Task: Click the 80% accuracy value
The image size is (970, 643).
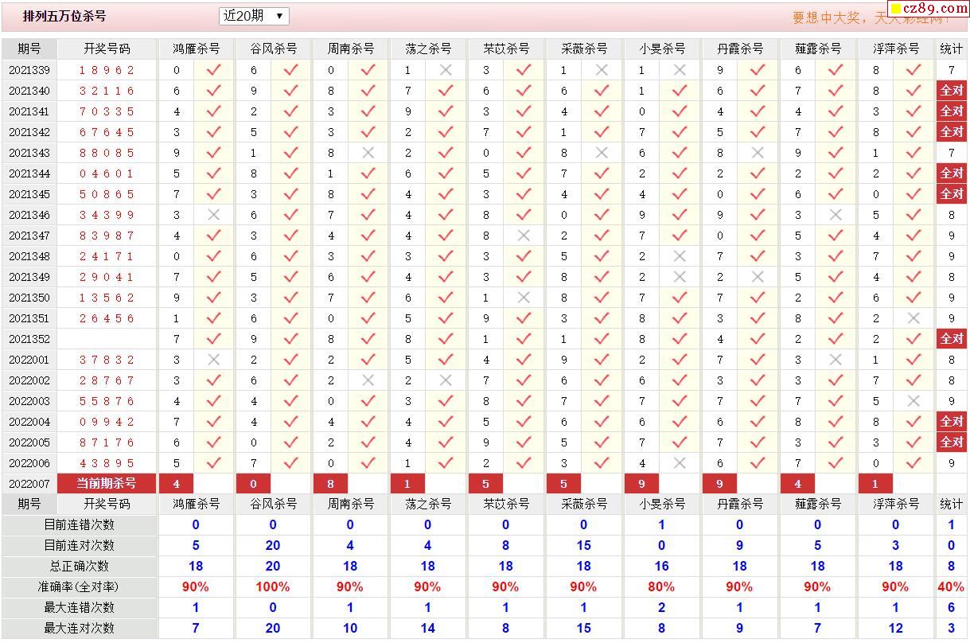Action: (x=661, y=587)
